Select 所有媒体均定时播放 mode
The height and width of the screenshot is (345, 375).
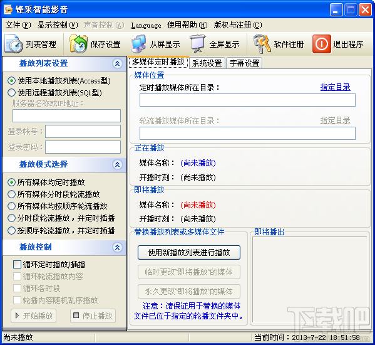tap(11, 183)
